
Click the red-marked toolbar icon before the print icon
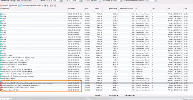click(x=45, y=6)
